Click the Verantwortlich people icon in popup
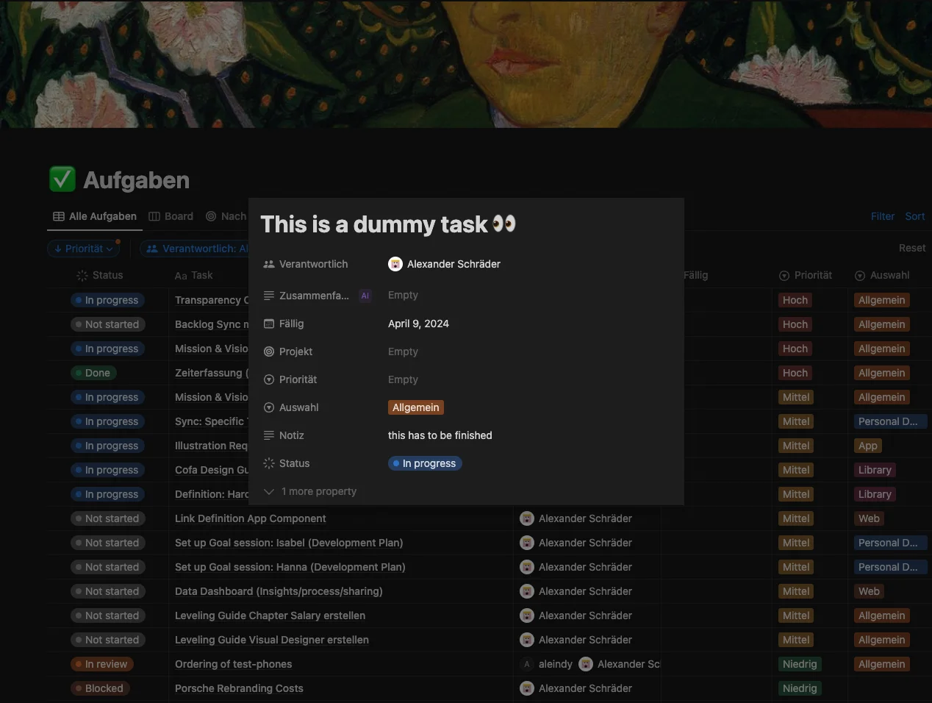This screenshot has height=703, width=932. coord(269,264)
